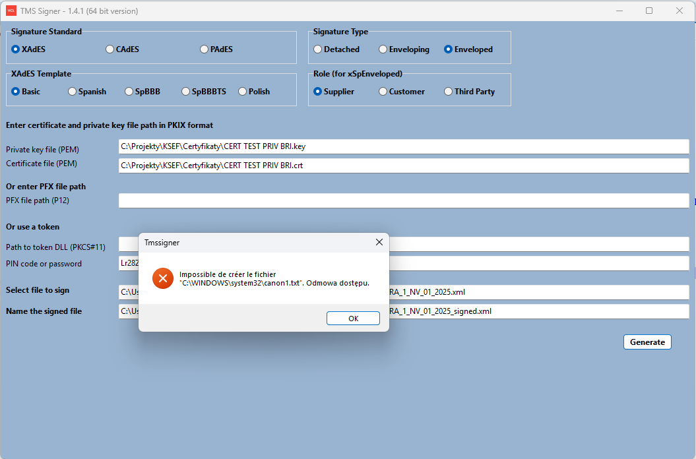Focus the PFX file path field
This screenshot has width=696, height=459.
[403, 200]
